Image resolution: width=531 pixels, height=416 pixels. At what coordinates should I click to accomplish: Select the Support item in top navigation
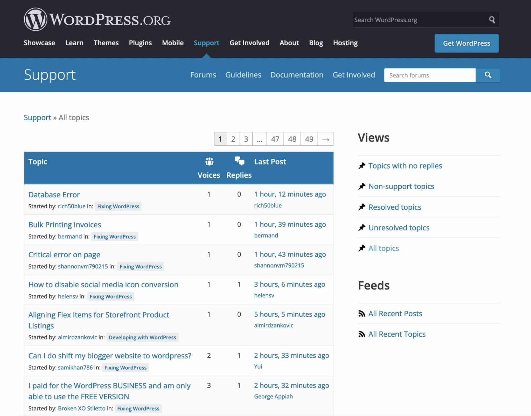206,43
